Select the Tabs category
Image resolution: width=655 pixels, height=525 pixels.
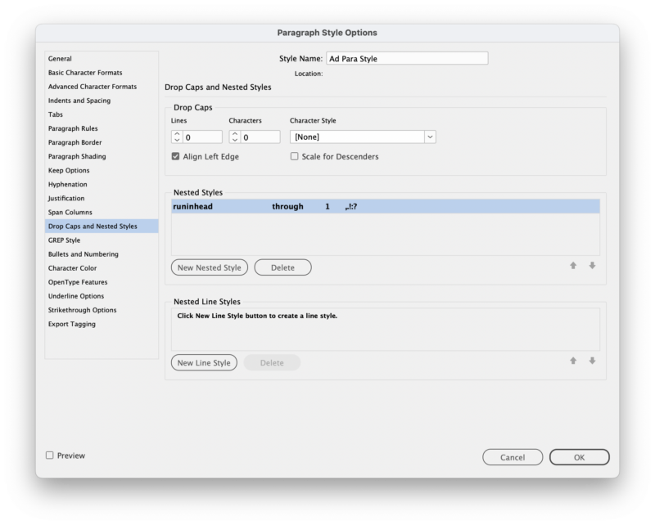coord(102,114)
